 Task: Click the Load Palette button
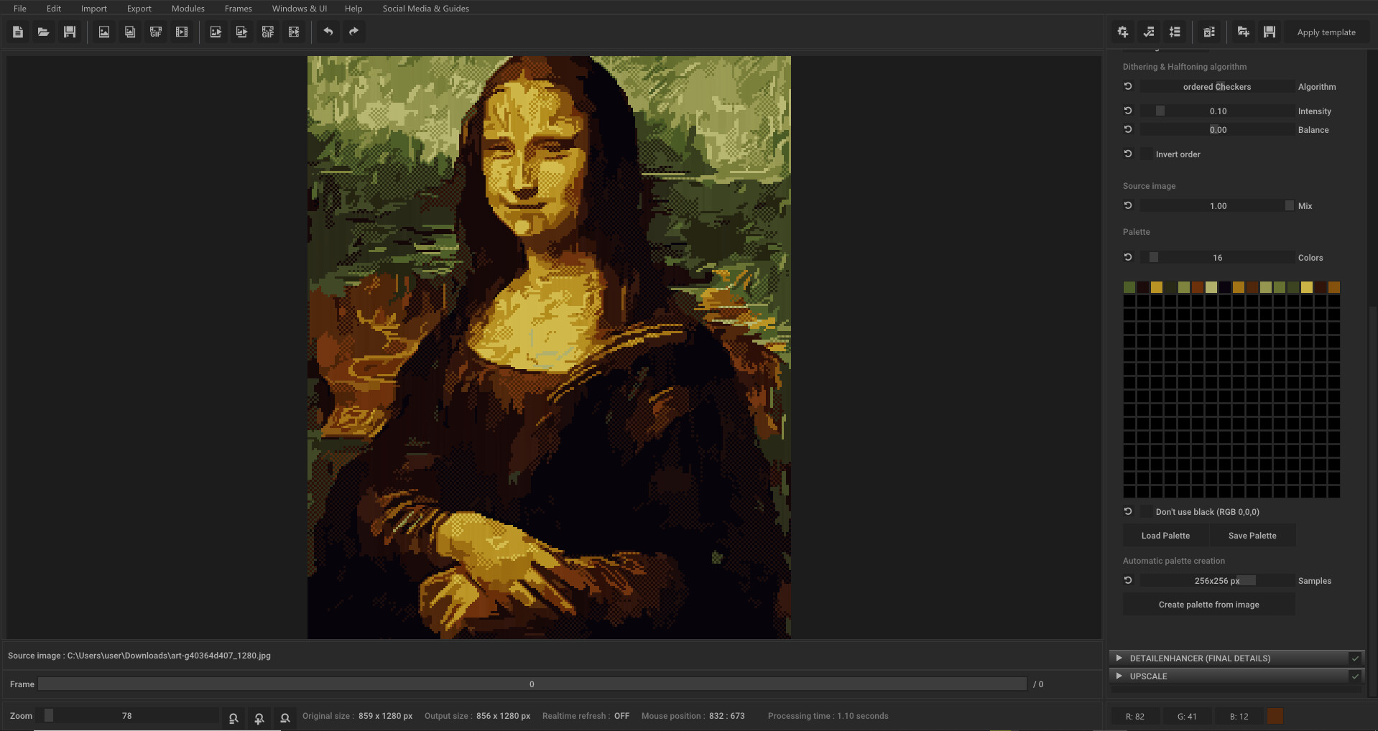point(1165,535)
